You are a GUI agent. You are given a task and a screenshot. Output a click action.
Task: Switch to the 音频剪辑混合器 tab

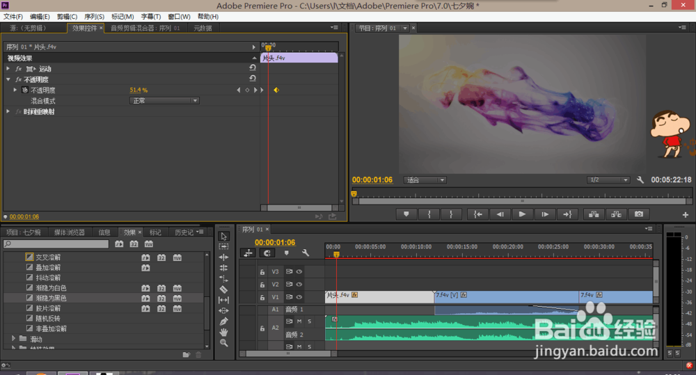coord(145,28)
